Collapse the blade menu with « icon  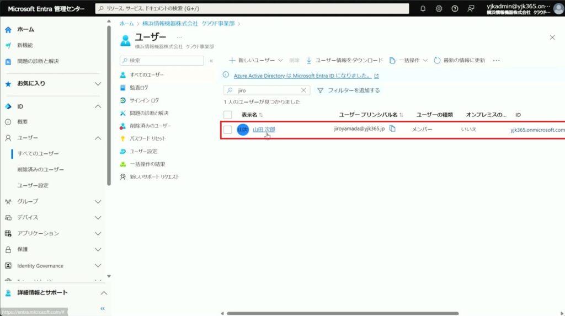tap(211, 61)
